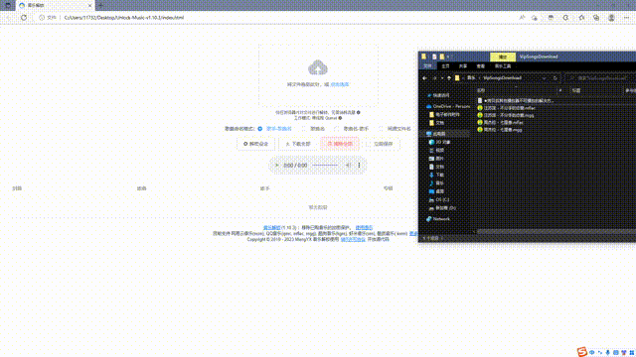
Task: Click the red clear all button
Action: pyautogui.click(x=340, y=144)
